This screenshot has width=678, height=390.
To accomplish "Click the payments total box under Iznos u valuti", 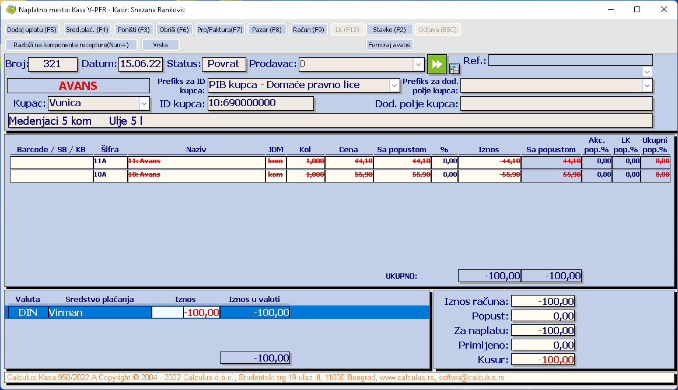I will point(255,358).
